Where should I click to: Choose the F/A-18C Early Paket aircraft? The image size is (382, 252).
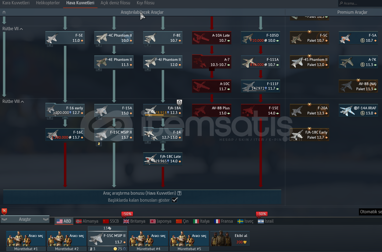309,135
